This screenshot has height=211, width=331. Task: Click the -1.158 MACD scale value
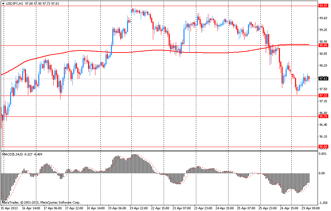click(323, 203)
